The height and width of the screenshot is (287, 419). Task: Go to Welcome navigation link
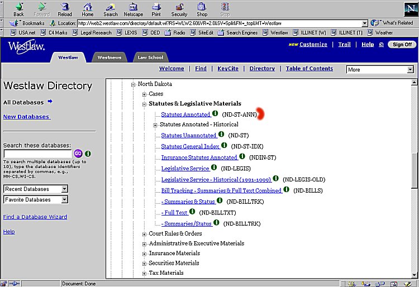172,69
